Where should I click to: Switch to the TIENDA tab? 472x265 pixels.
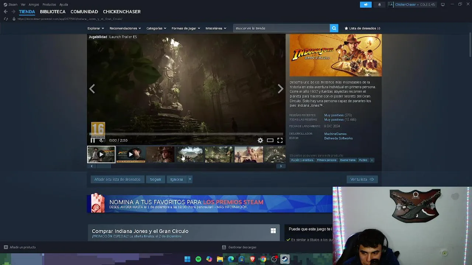coord(27,12)
